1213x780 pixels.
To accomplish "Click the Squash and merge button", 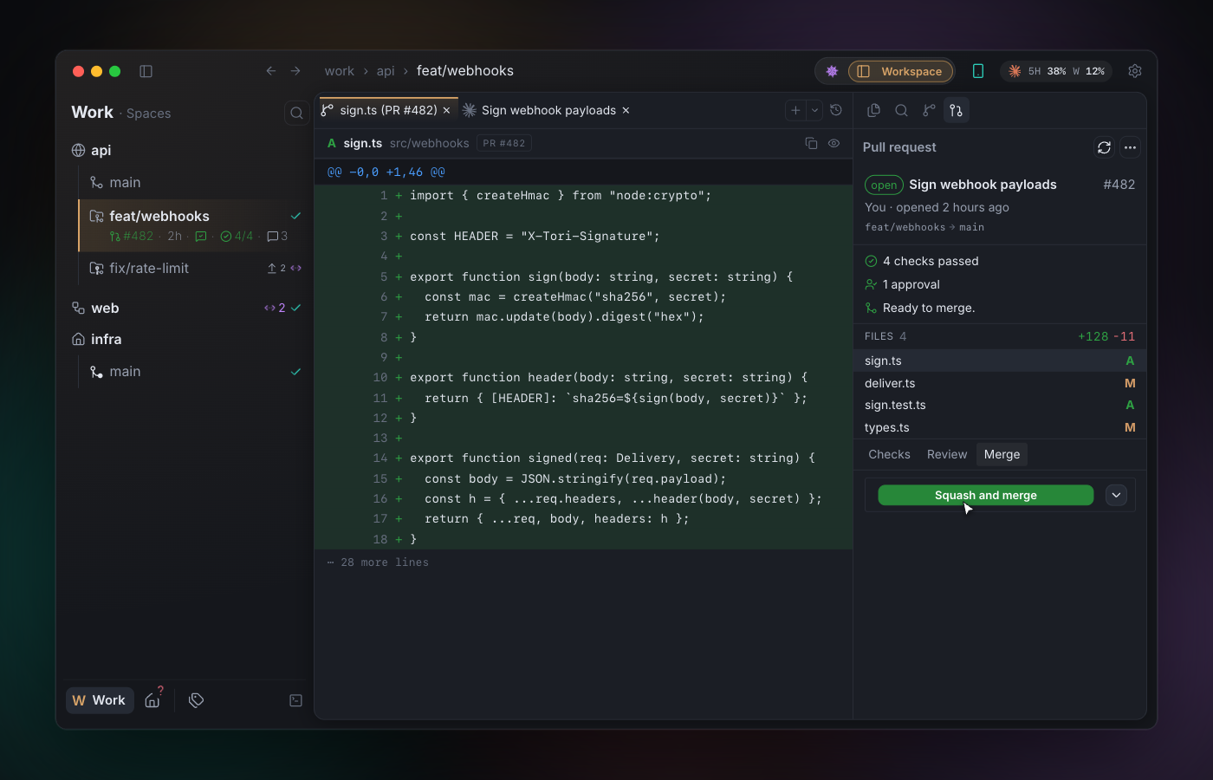I will [x=986, y=495].
